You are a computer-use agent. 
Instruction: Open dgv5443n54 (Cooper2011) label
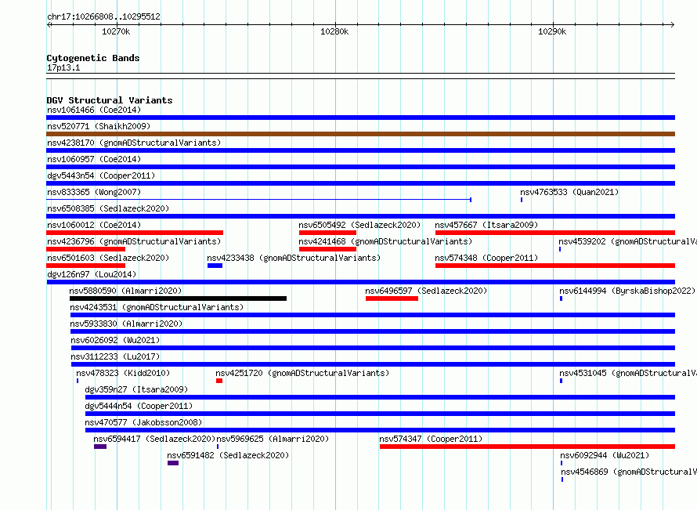point(101,175)
